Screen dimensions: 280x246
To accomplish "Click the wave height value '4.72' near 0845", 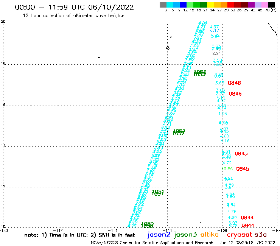I will 227,163.
